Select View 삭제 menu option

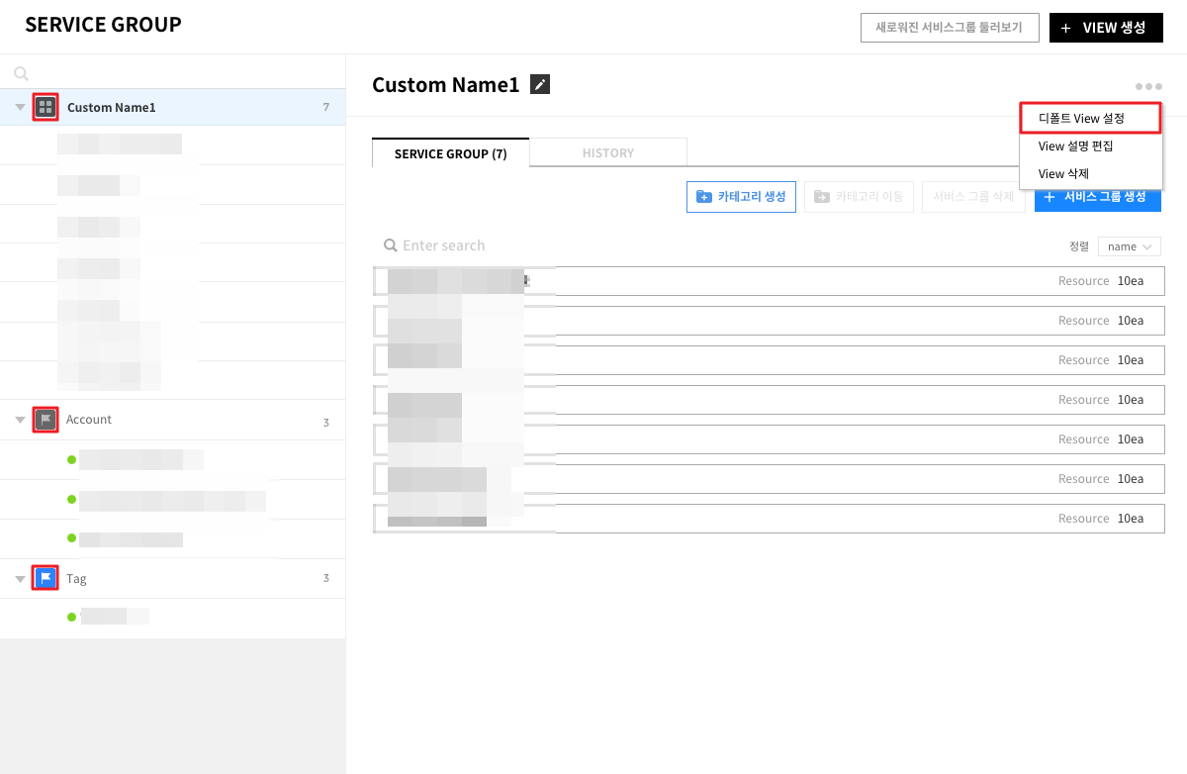[1063, 174]
